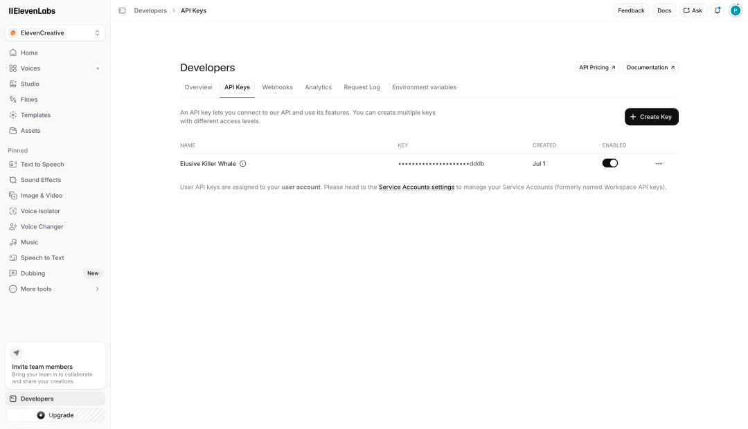Click the Invite team members card

click(55, 365)
